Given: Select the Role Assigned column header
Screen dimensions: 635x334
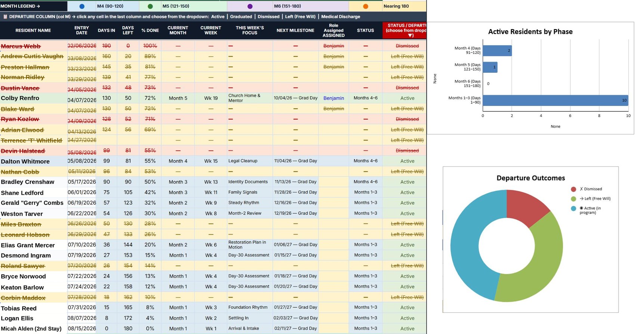Looking at the screenshot, I should [334, 30].
